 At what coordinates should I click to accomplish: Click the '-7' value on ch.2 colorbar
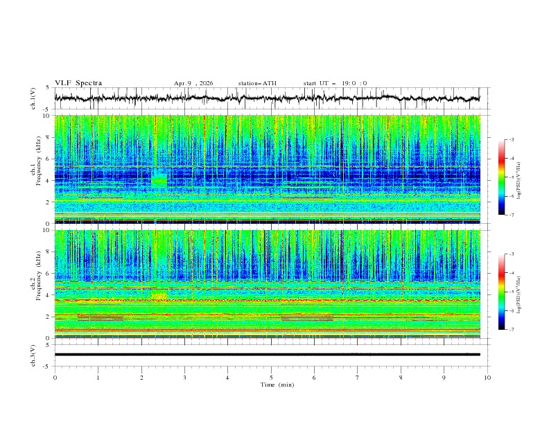pyautogui.click(x=511, y=330)
